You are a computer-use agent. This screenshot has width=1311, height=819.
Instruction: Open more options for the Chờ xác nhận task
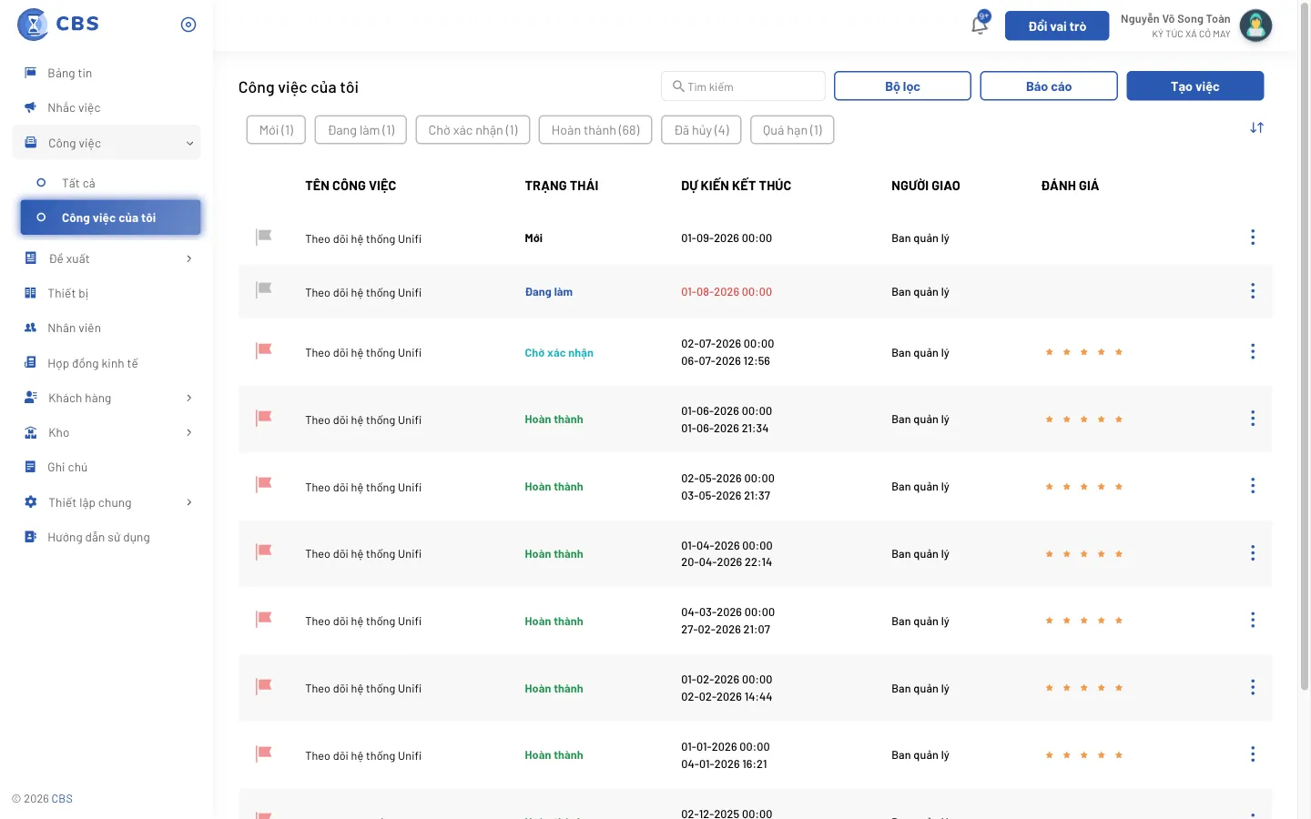[1253, 351]
